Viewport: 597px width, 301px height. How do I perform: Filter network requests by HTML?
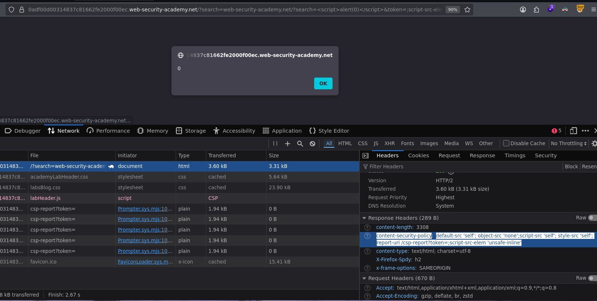[345, 144]
